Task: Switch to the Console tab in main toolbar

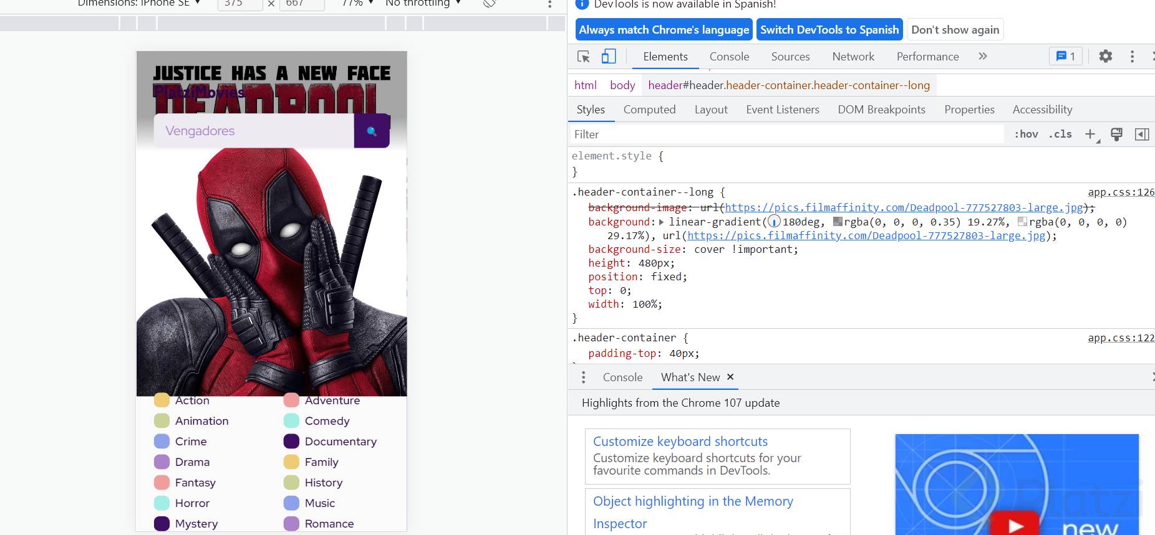Action: [729, 57]
